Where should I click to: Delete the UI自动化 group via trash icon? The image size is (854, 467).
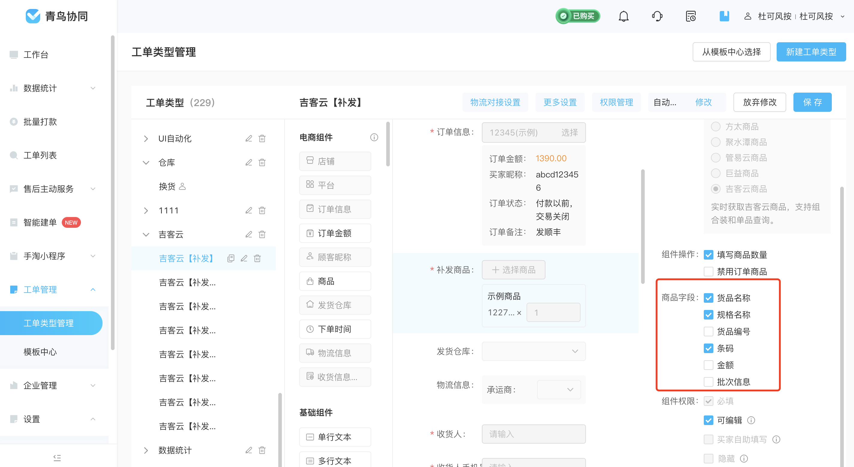tap(262, 138)
